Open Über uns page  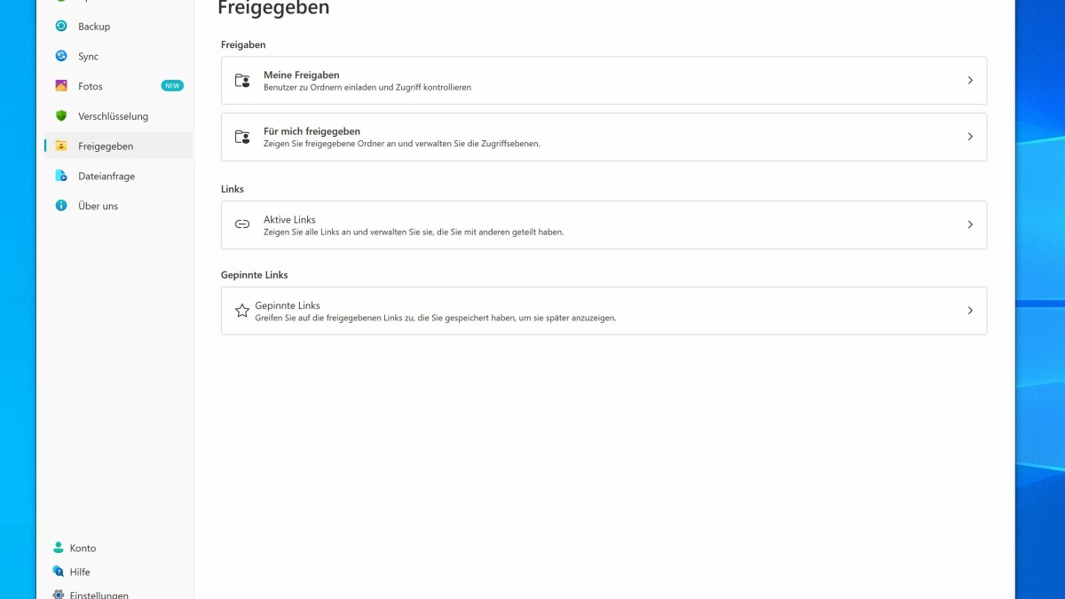[x=98, y=206]
